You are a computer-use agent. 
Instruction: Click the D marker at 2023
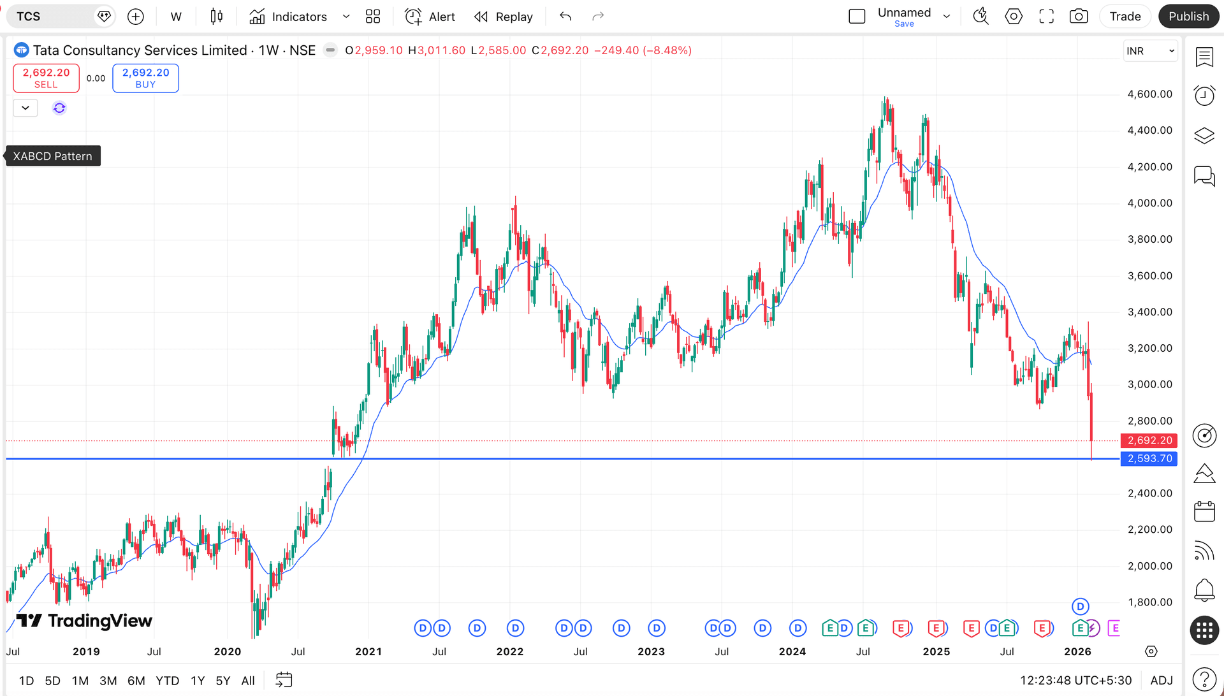(657, 628)
